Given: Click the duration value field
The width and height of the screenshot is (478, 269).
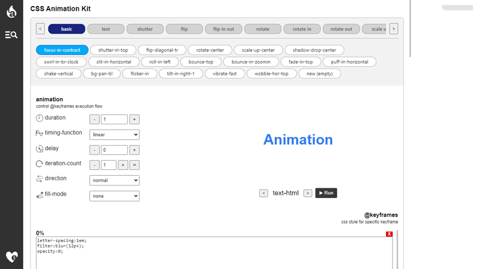Looking at the screenshot, I should 114,120.
